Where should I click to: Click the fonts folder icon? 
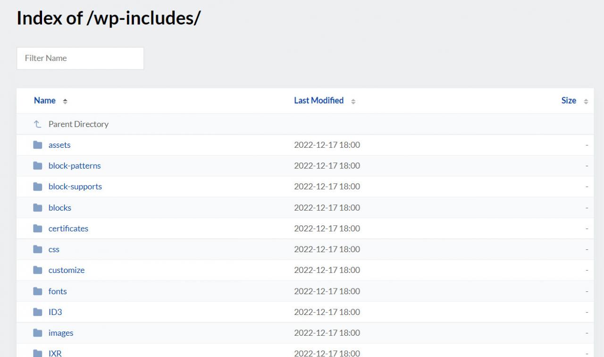(x=38, y=291)
